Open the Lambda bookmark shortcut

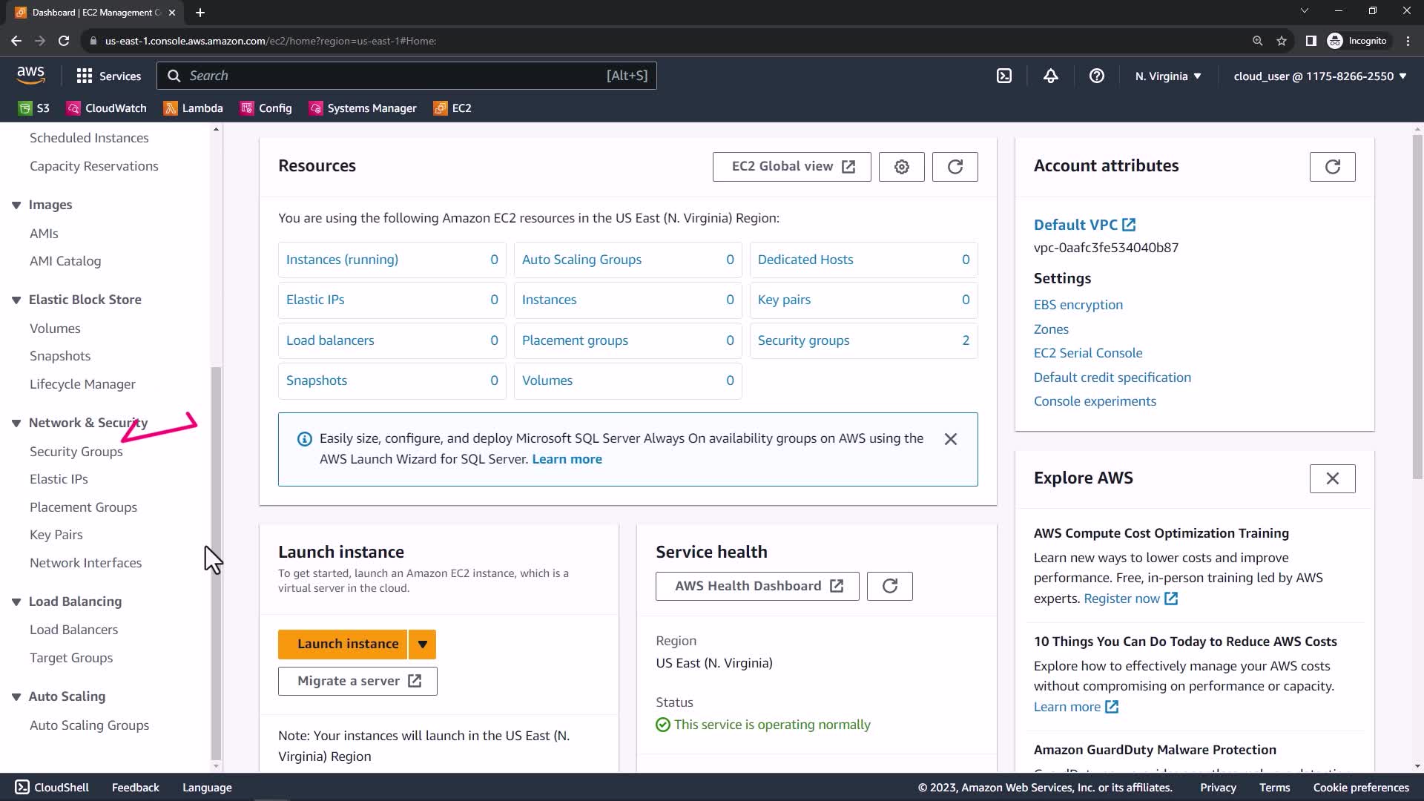pos(194,108)
